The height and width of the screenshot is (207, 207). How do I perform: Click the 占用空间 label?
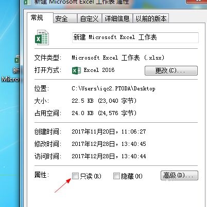coord(48,113)
